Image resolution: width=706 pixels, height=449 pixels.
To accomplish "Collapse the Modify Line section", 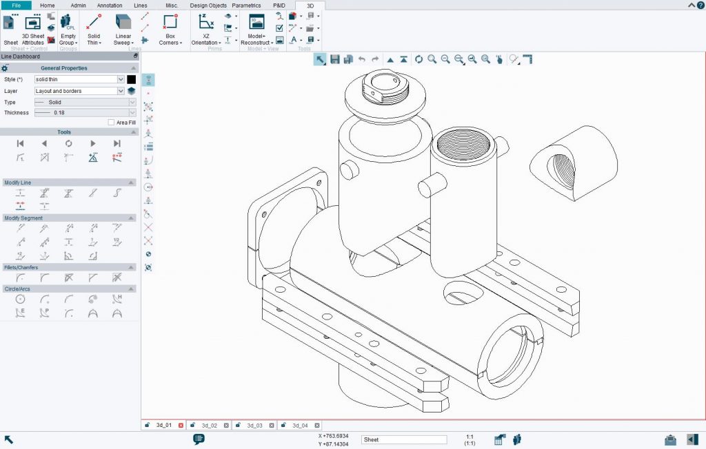I will [x=131, y=182].
